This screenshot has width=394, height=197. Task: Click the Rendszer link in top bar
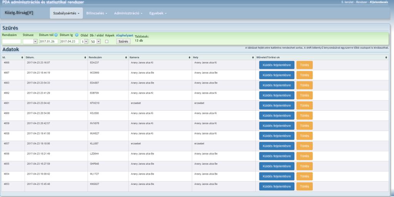pos(362,2)
